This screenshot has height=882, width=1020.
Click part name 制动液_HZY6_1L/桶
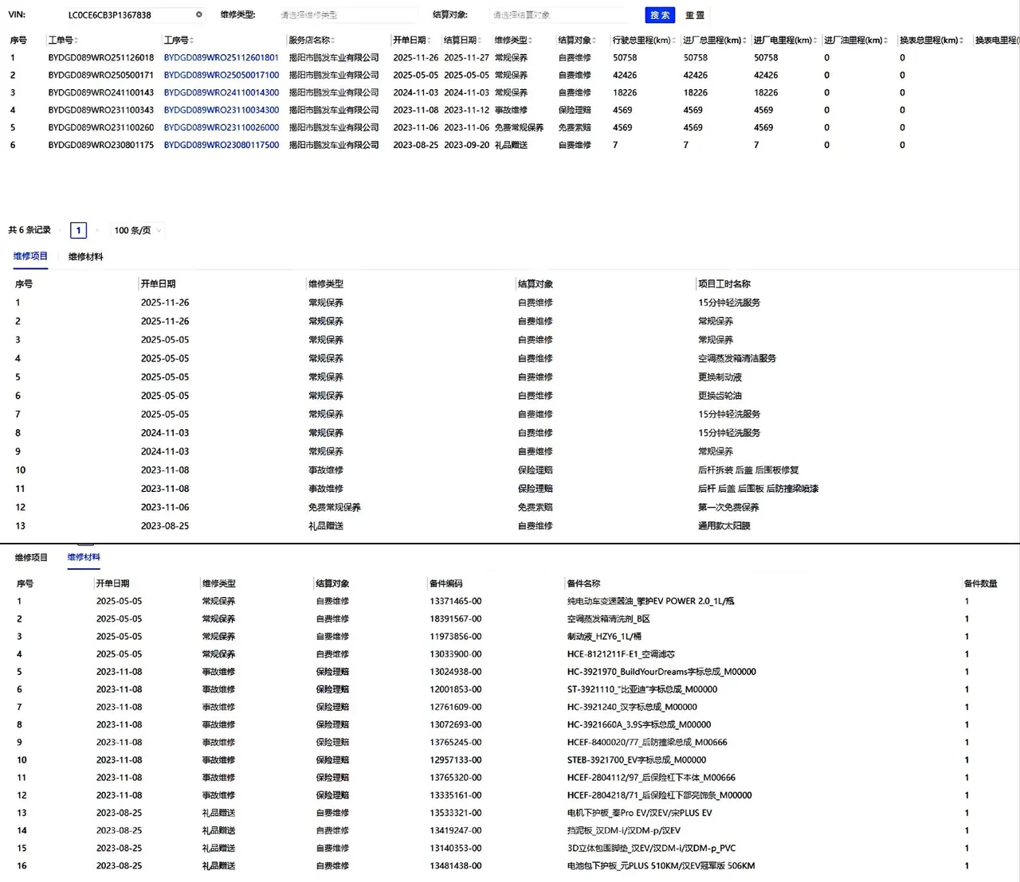(604, 637)
